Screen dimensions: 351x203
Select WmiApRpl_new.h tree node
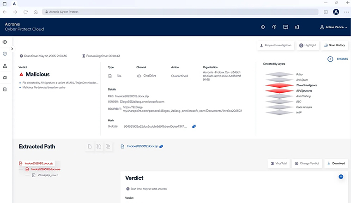pos(48,175)
